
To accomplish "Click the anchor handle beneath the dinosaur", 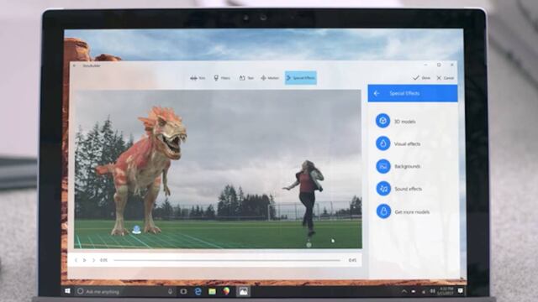I will click(x=136, y=230).
